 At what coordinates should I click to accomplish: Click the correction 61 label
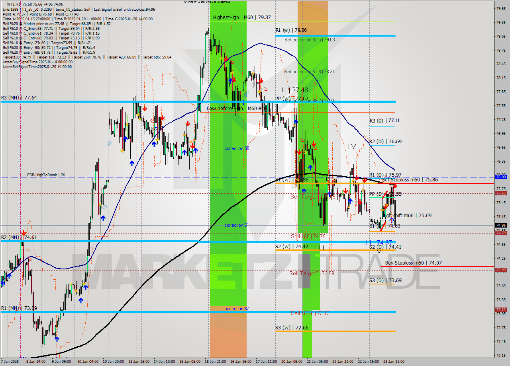(x=237, y=225)
